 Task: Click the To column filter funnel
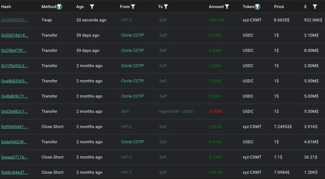(x=166, y=7)
